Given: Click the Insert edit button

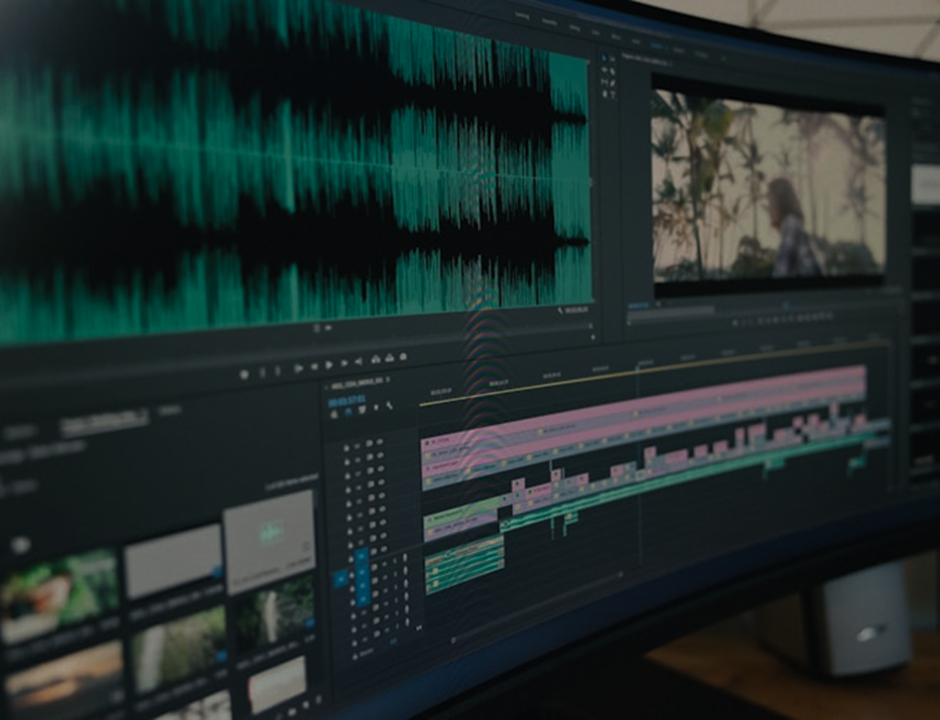Looking at the screenshot, I should (375, 359).
